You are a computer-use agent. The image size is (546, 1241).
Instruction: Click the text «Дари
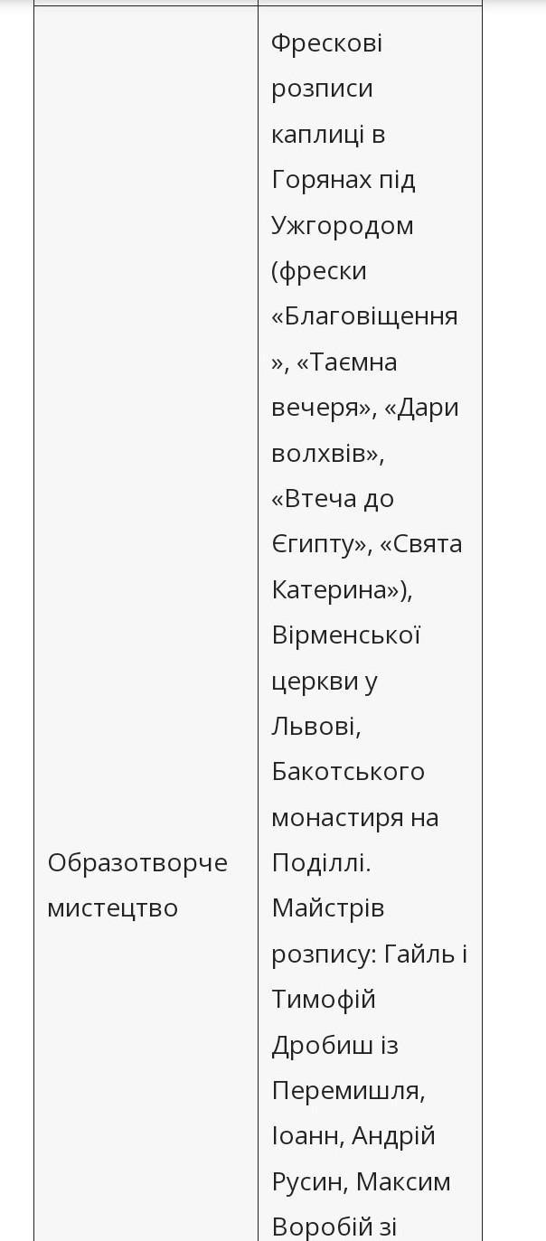point(421,407)
